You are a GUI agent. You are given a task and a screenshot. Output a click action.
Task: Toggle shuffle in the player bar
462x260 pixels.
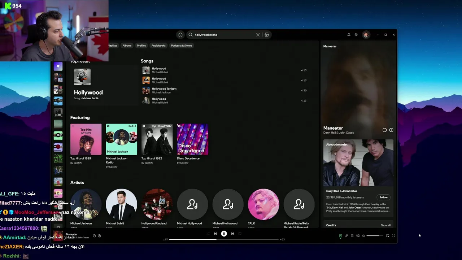[x=208, y=234]
